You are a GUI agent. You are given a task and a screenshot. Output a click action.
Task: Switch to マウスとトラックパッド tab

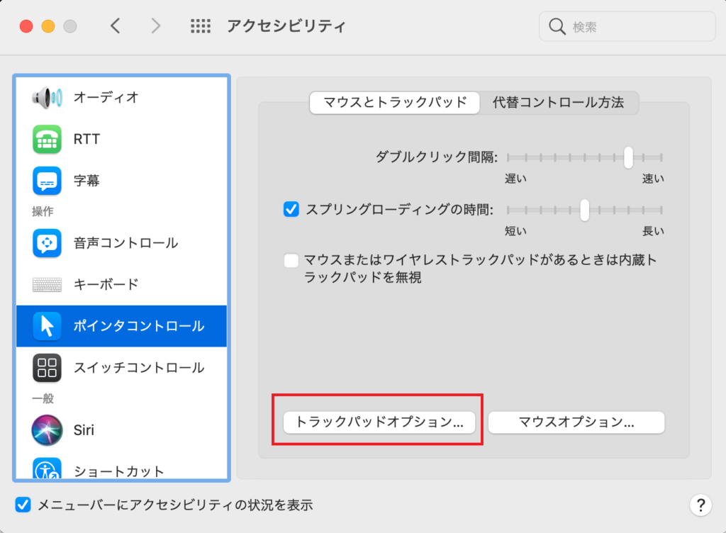tap(394, 102)
